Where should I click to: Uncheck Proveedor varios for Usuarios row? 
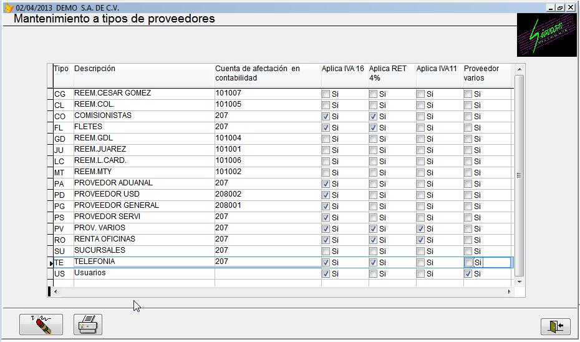[x=468, y=273]
